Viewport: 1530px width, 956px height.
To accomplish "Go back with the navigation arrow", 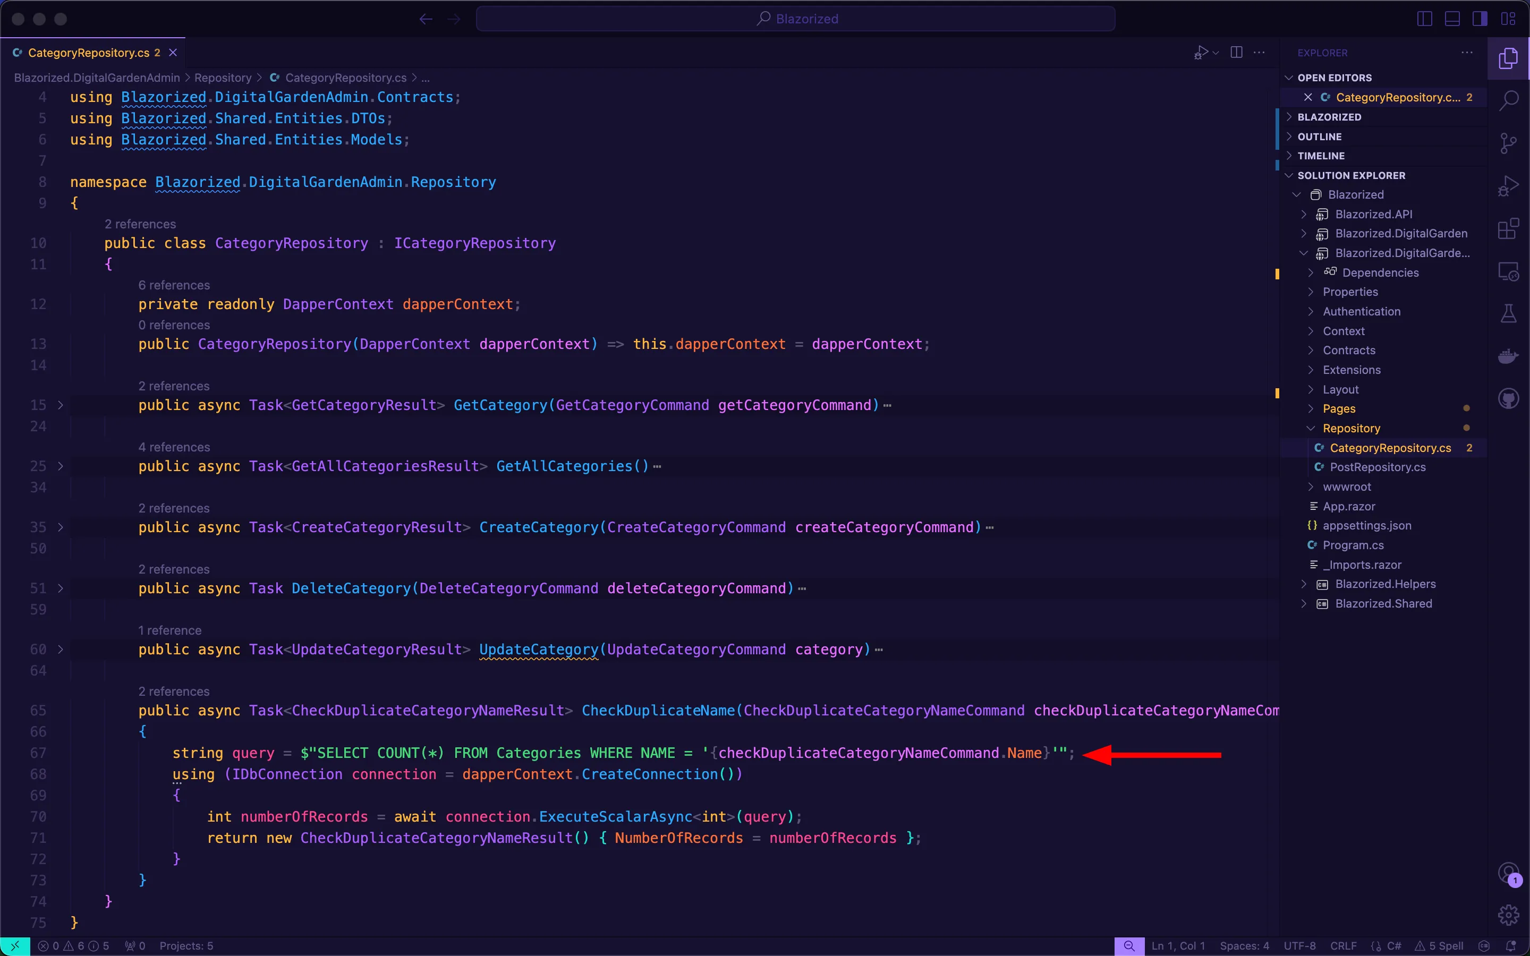I will pos(426,19).
